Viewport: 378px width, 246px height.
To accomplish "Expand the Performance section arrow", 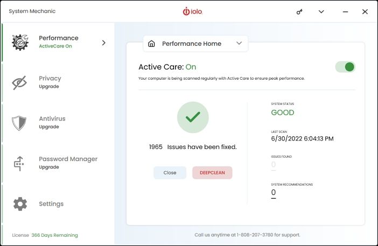I will (x=104, y=43).
